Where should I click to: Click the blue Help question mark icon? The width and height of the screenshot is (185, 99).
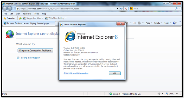point(174,23)
